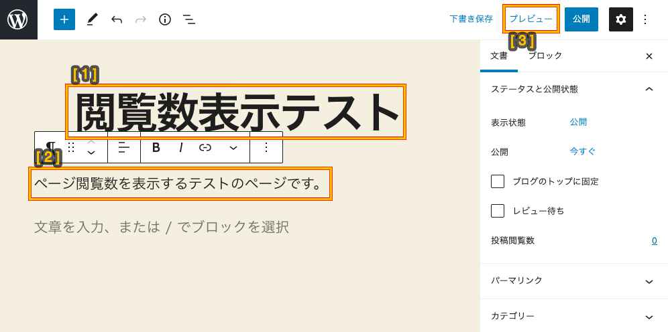Check ブログのトップに固定 checkbox
The image size is (668, 332).
pos(498,181)
